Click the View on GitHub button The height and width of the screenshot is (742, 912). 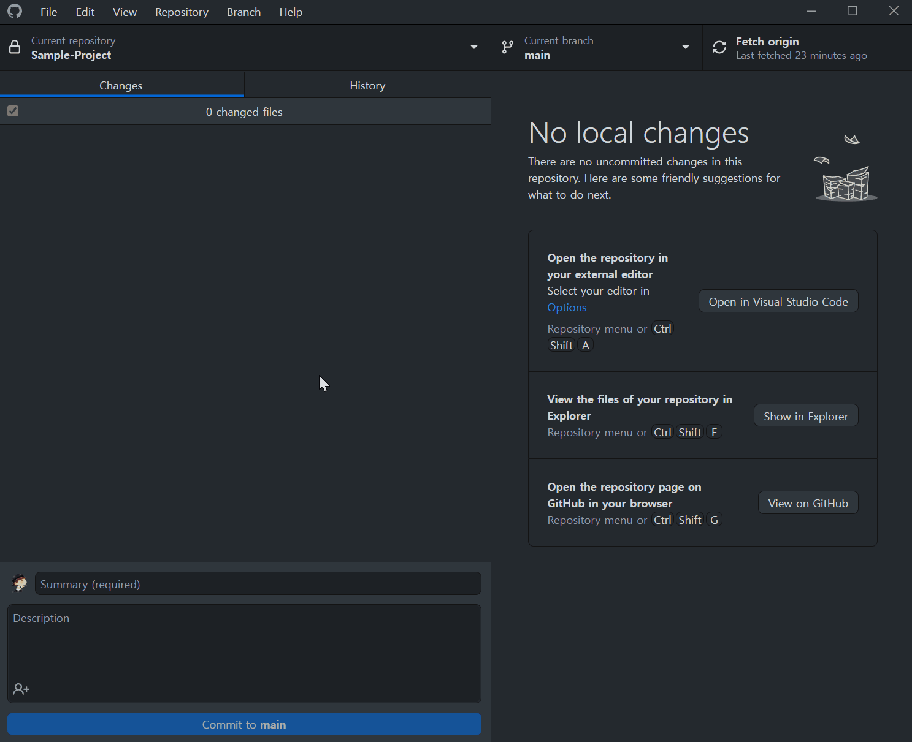[808, 503]
